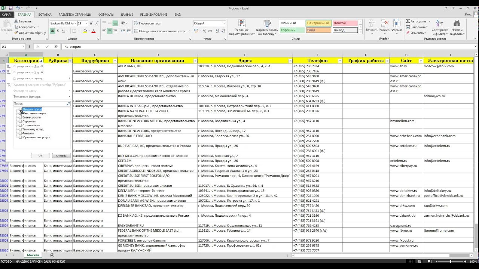Open the Sort & Filter (Сортировка и фильтр) tool
Image resolution: width=479 pixels, height=269 pixels.
click(440, 27)
